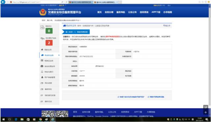Click the Internet Explorer taskbar icon

pos(53,119)
